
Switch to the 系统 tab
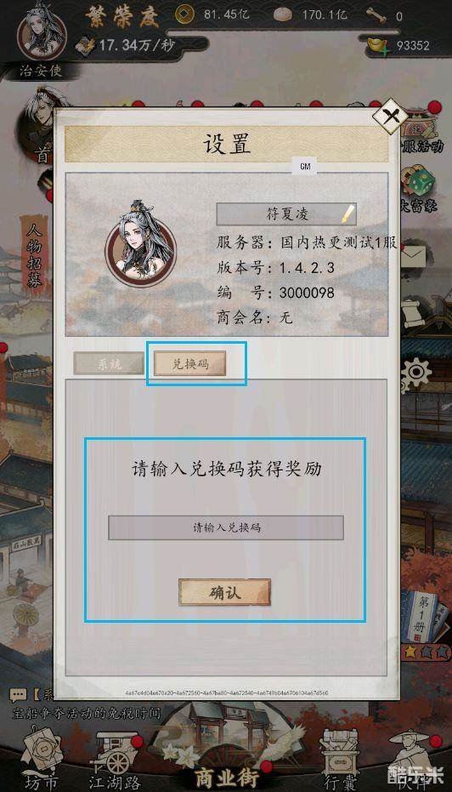pos(109,363)
